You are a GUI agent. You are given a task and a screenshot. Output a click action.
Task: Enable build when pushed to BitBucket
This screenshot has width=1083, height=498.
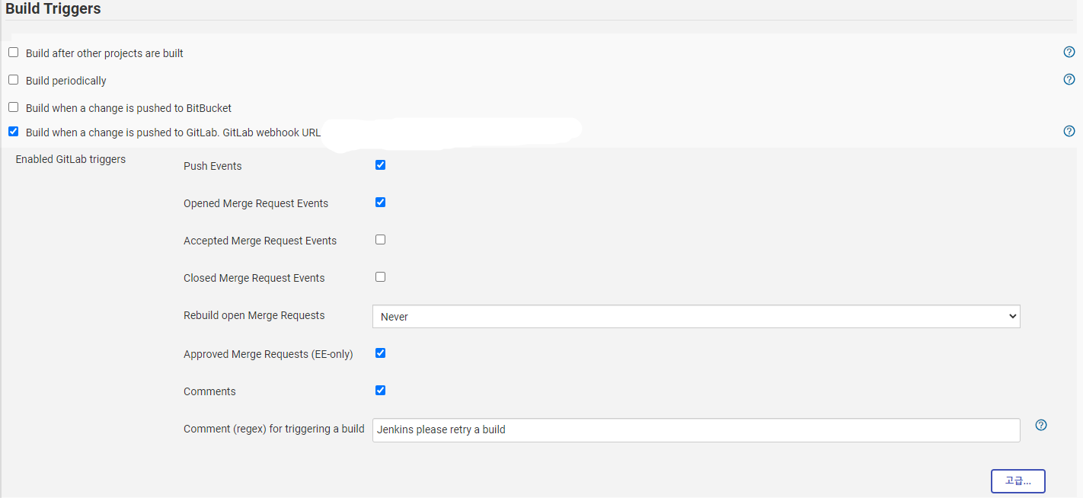(13, 107)
